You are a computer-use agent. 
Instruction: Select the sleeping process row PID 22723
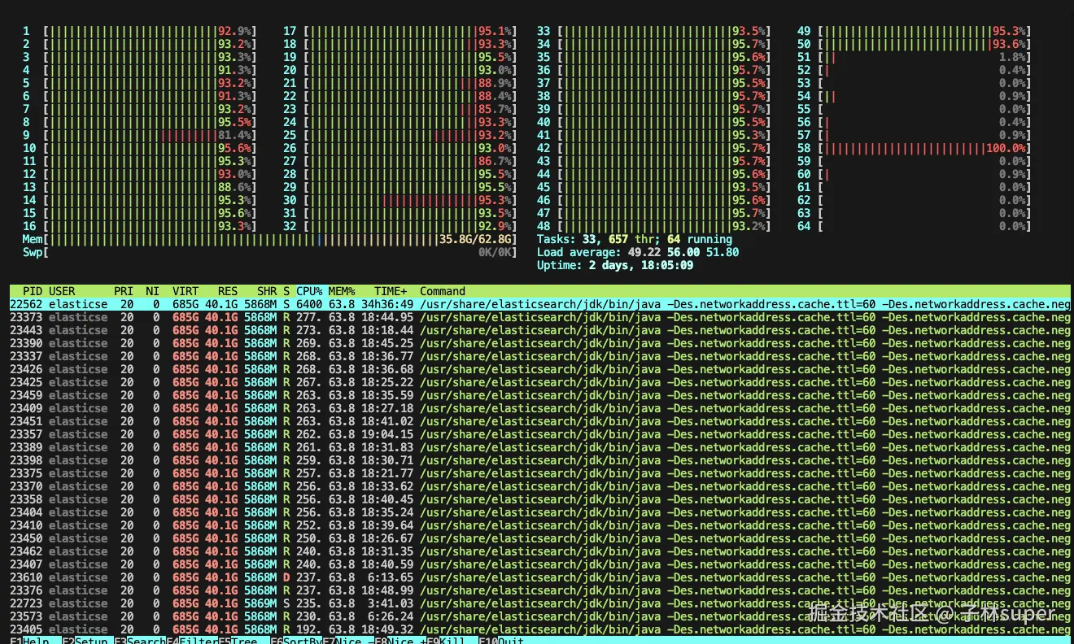(540, 603)
